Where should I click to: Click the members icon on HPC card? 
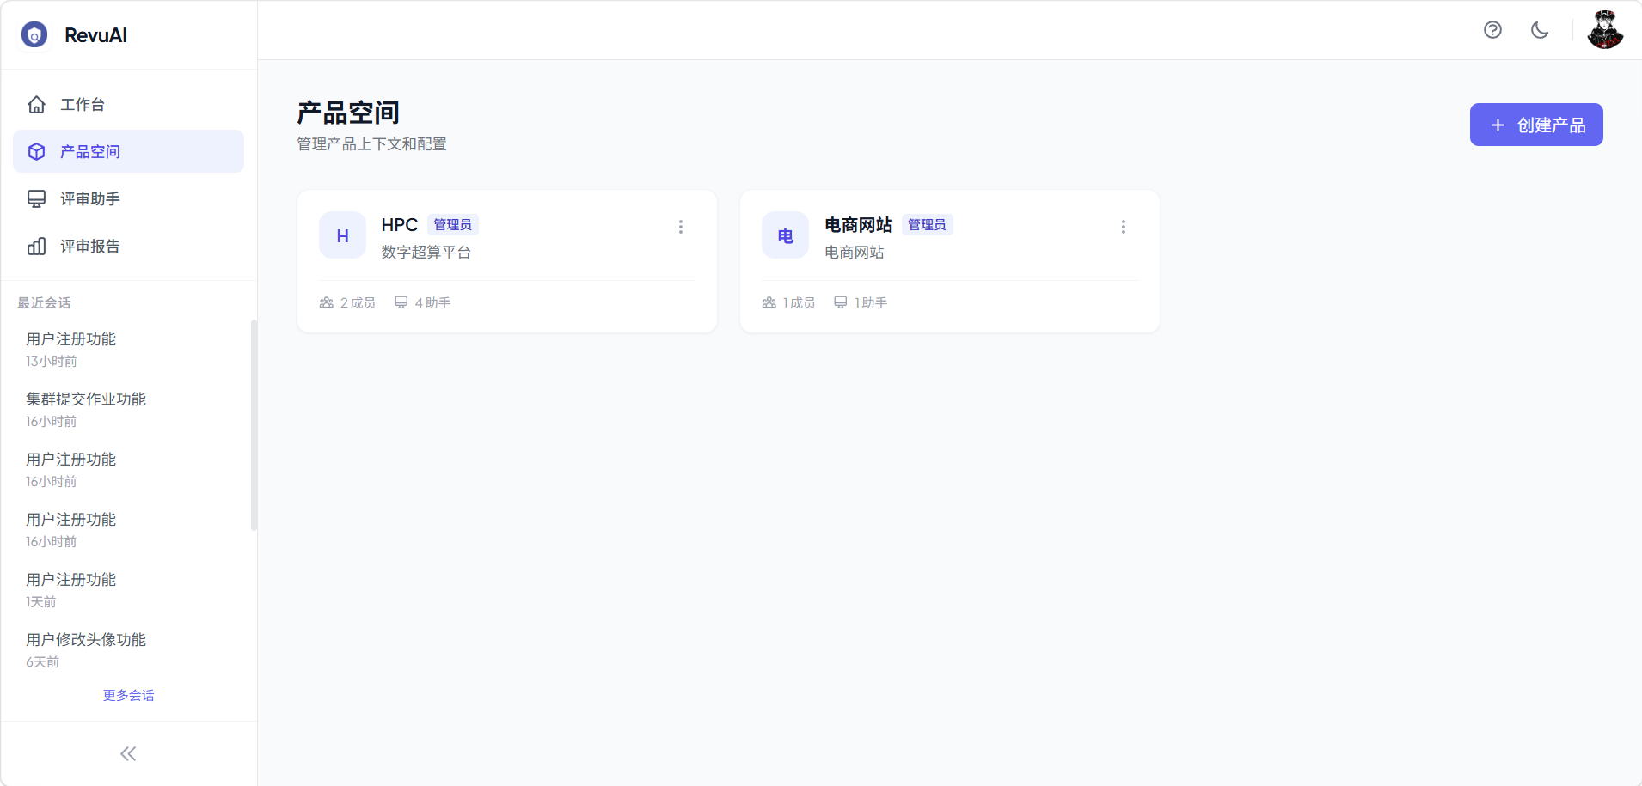click(327, 302)
